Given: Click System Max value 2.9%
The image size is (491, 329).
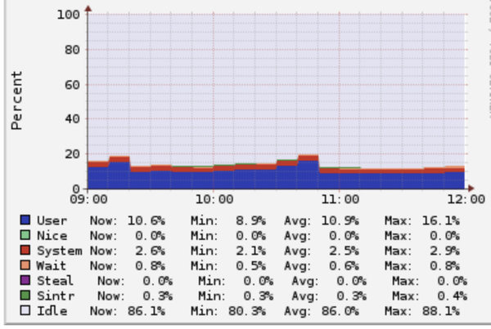Looking at the screenshot, I should click(444, 251).
